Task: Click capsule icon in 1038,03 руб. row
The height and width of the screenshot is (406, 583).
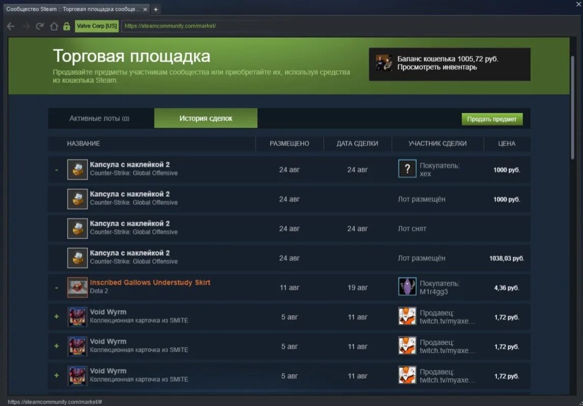Action: click(77, 258)
